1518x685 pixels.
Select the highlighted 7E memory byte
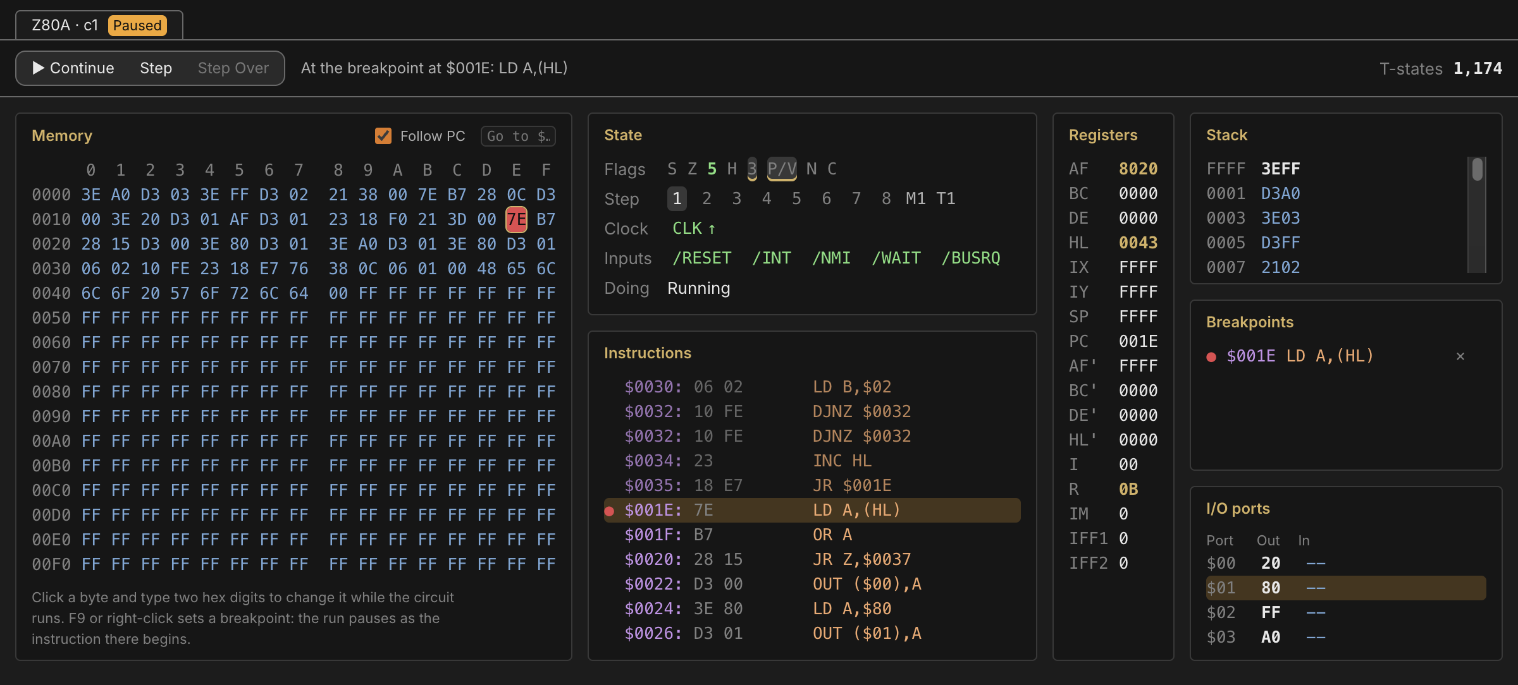516,219
